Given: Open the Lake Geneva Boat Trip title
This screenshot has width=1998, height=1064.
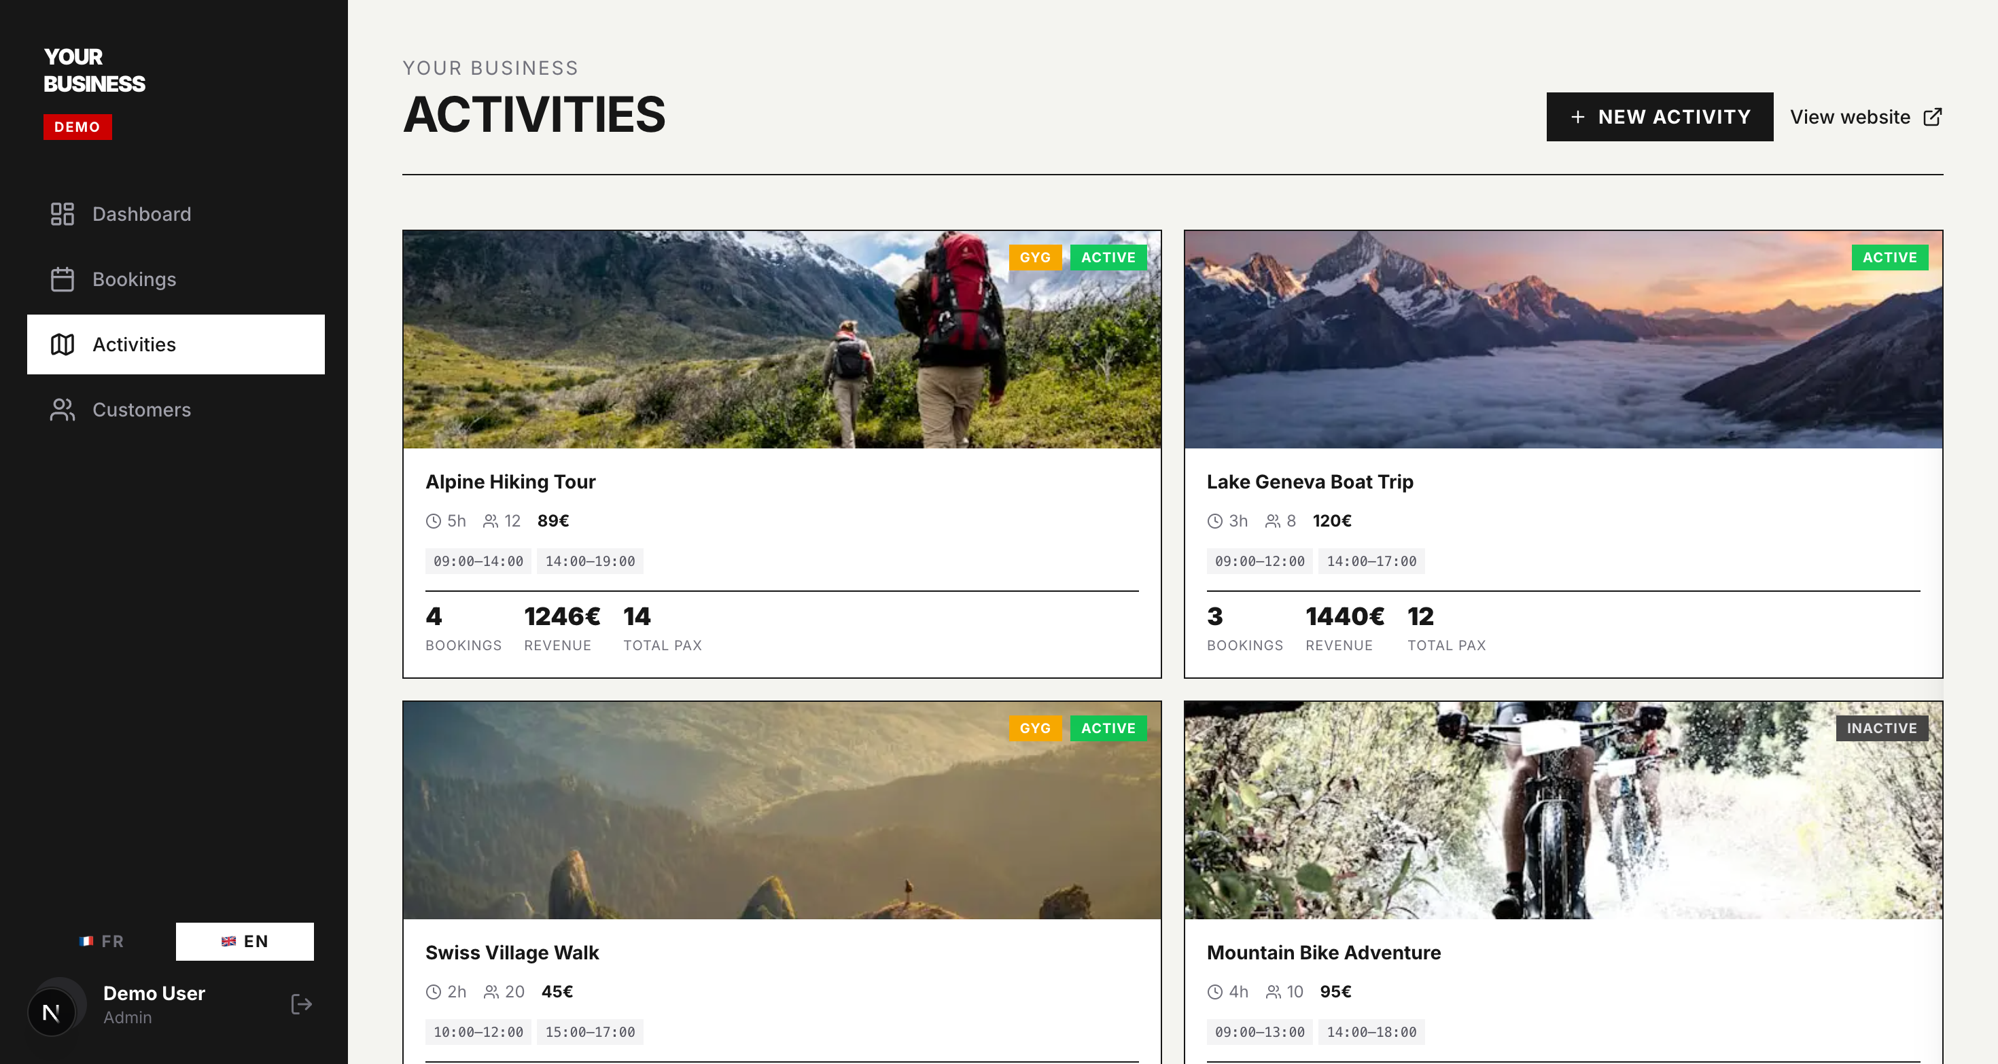Looking at the screenshot, I should 1310,482.
